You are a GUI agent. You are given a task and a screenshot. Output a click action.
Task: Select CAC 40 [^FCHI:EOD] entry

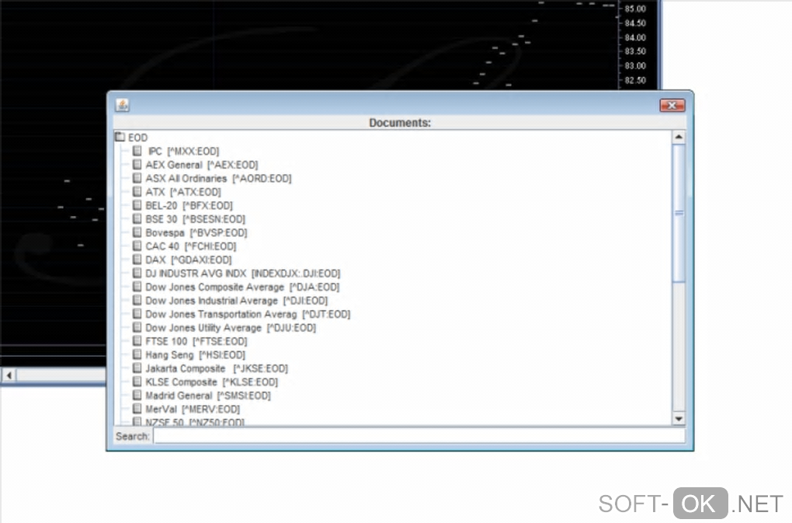click(x=190, y=246)
